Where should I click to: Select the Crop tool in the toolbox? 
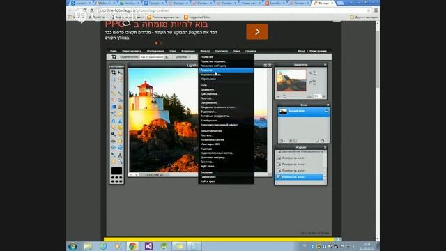(114, 73)
